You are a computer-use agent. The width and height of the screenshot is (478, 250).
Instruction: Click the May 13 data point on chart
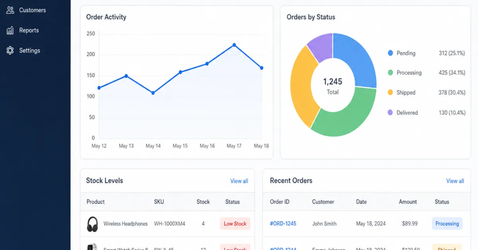(126, 76)
